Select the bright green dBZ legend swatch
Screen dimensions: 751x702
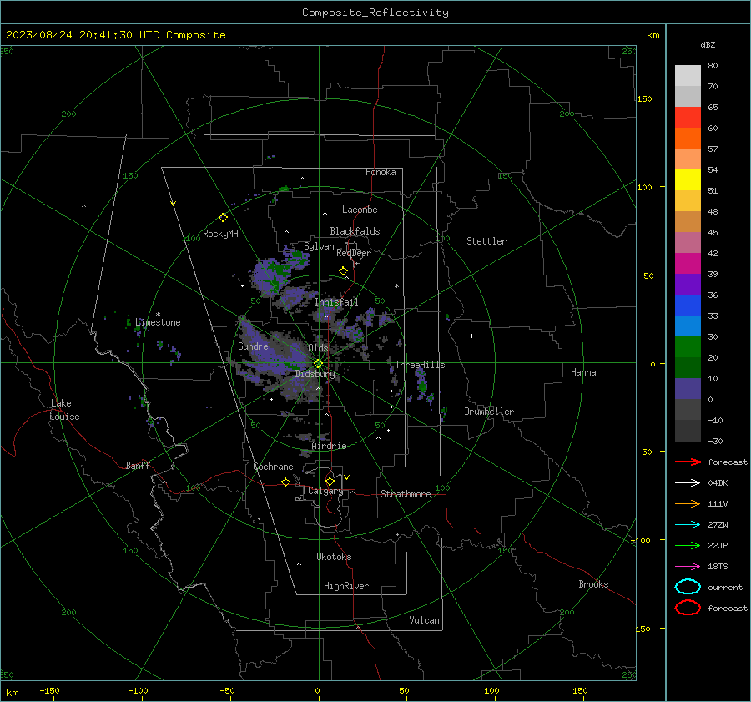[x=688, y=347]
